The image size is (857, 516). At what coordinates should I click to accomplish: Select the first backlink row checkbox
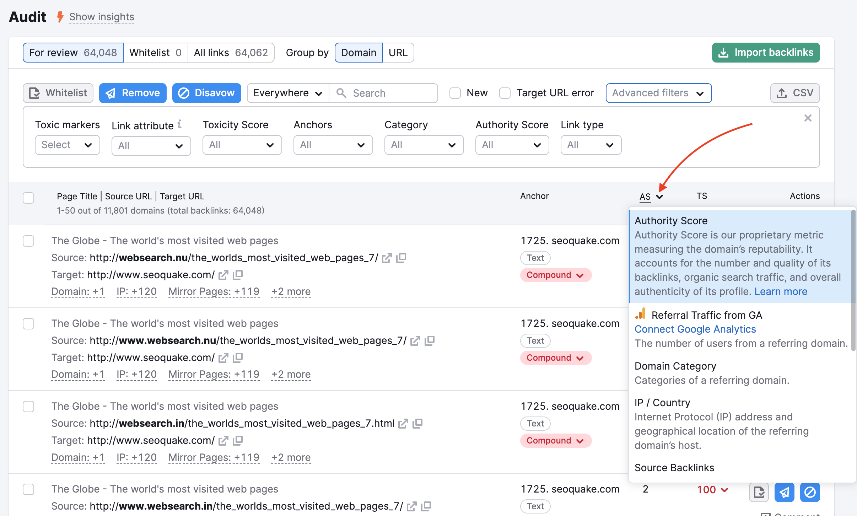(28, 241)
